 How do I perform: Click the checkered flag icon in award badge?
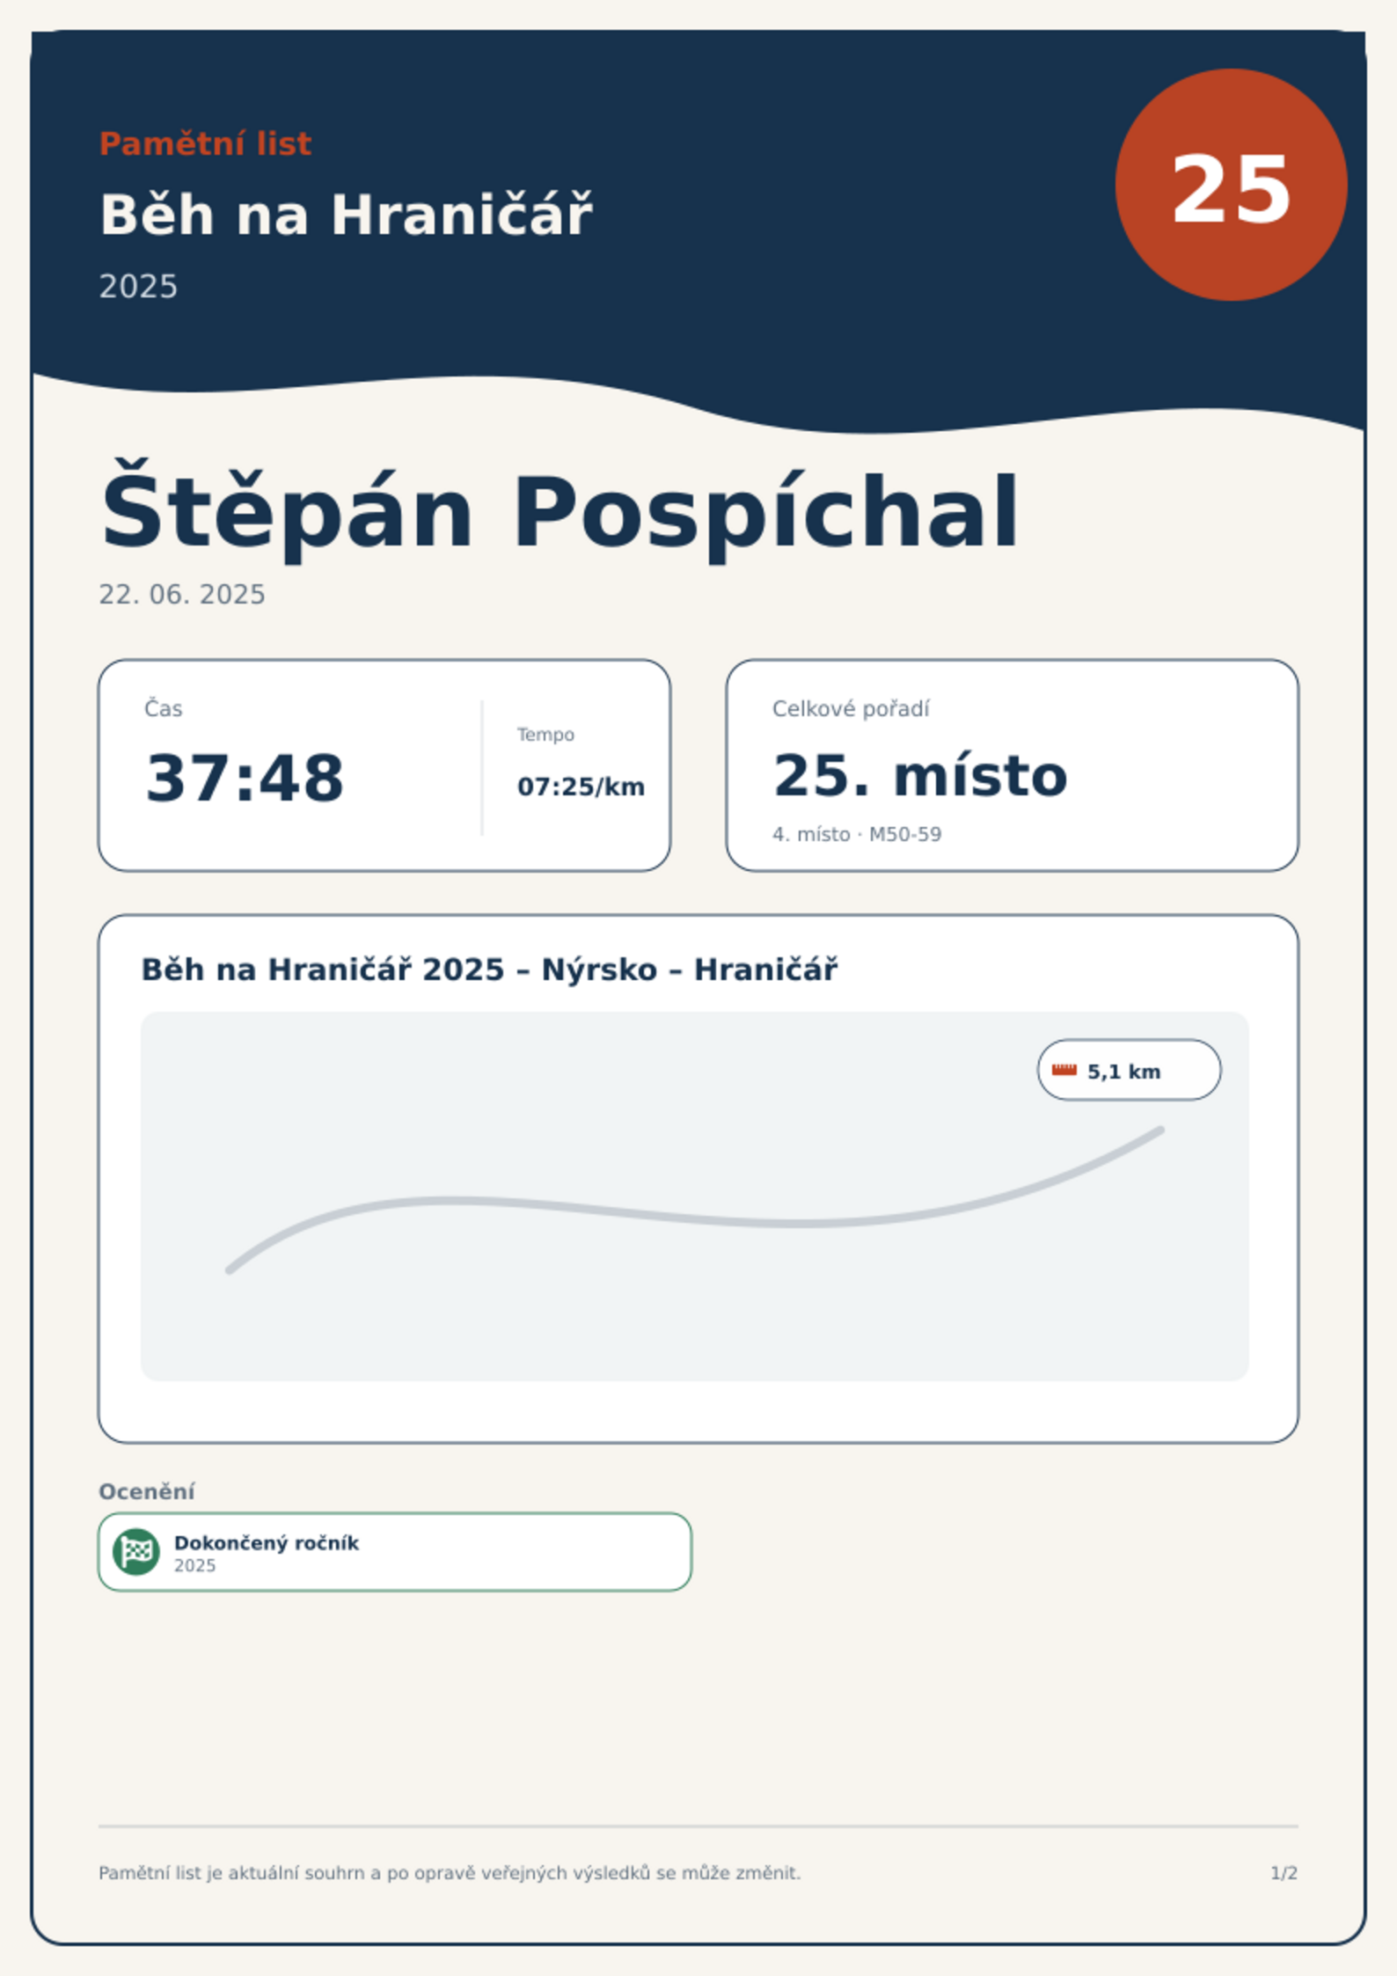click(136, 1552)
